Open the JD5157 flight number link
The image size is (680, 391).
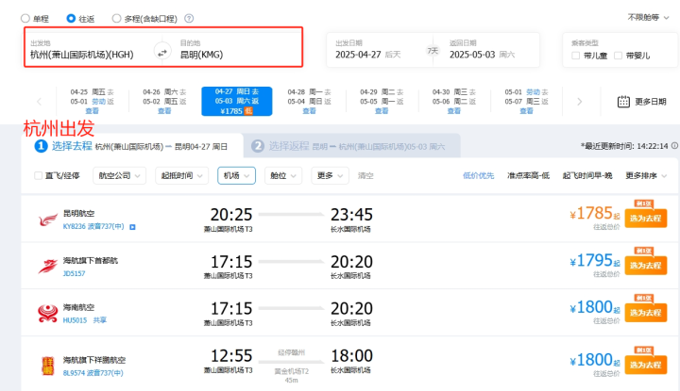pos(75,274)
